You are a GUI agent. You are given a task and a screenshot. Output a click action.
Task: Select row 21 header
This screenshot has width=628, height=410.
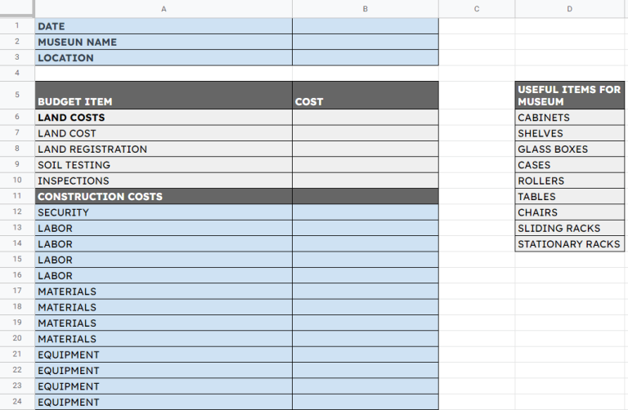click(17, 354)
